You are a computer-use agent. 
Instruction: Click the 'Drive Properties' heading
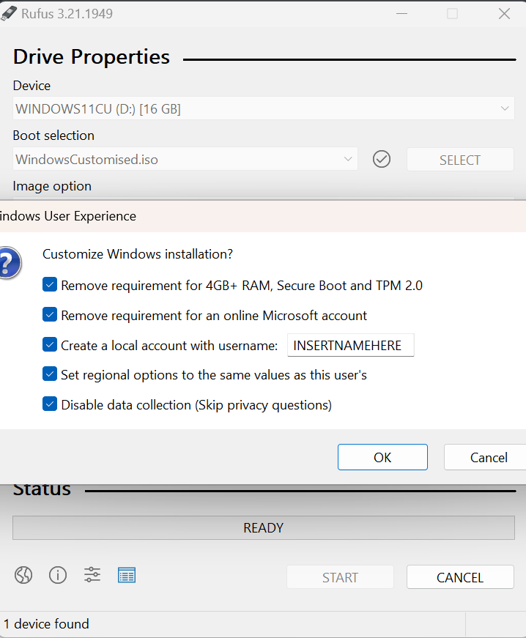pyautogui.click(x=91, y=56)
